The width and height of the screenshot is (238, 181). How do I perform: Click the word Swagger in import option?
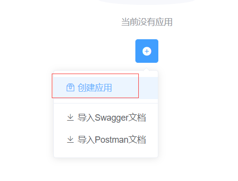coord(111,118)
